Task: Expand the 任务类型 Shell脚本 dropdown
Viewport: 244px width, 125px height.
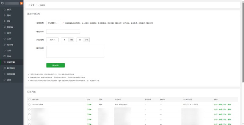Action: tap(52, 23)
